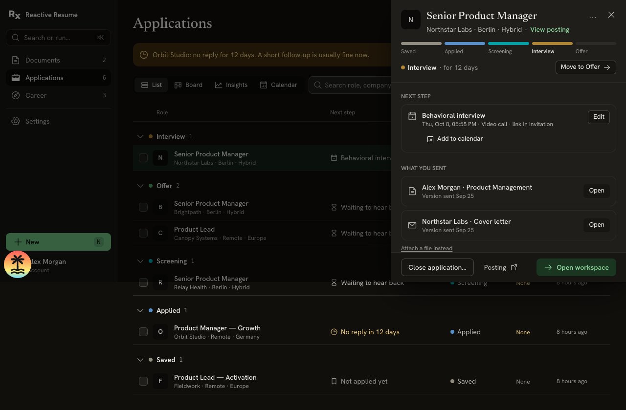Collapse the Interview group
This screenshot has height=410, width=626.
pyautogui.click(x=140, y=136)
